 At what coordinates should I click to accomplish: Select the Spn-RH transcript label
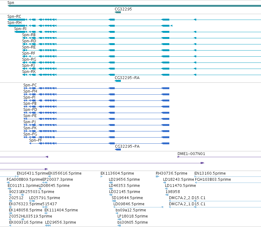pos(14,23)
